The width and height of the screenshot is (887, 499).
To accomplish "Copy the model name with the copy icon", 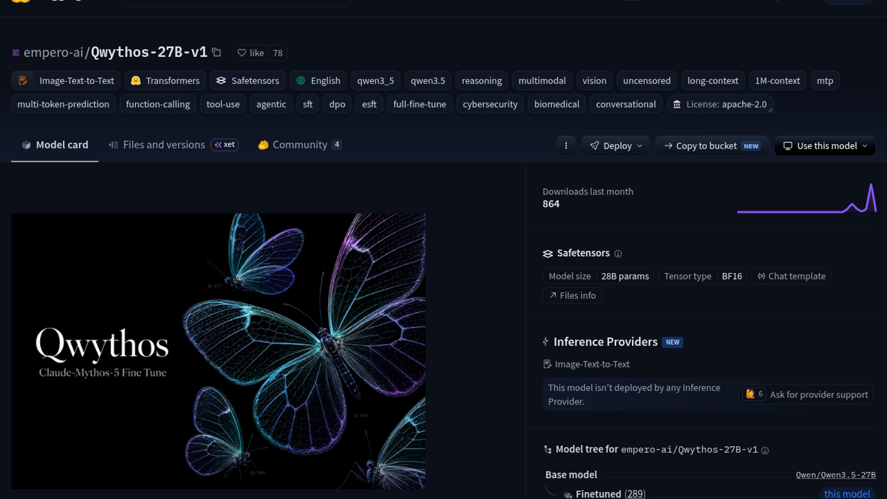I will coord(216,52).
